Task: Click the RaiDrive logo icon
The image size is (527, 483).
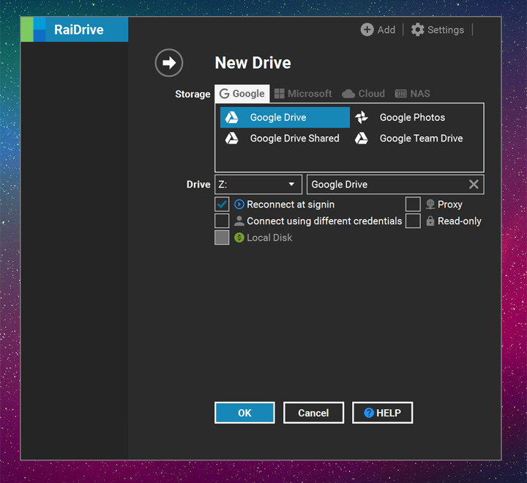Action: coord(33,29)
